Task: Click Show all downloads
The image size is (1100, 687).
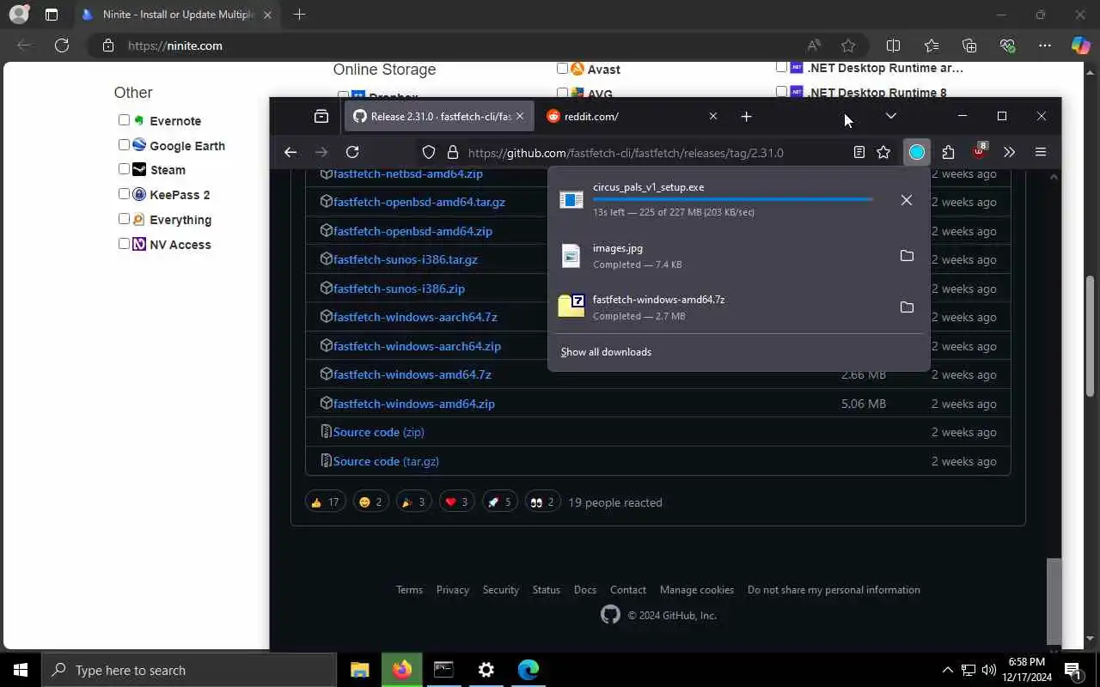Action: (606, 352)
